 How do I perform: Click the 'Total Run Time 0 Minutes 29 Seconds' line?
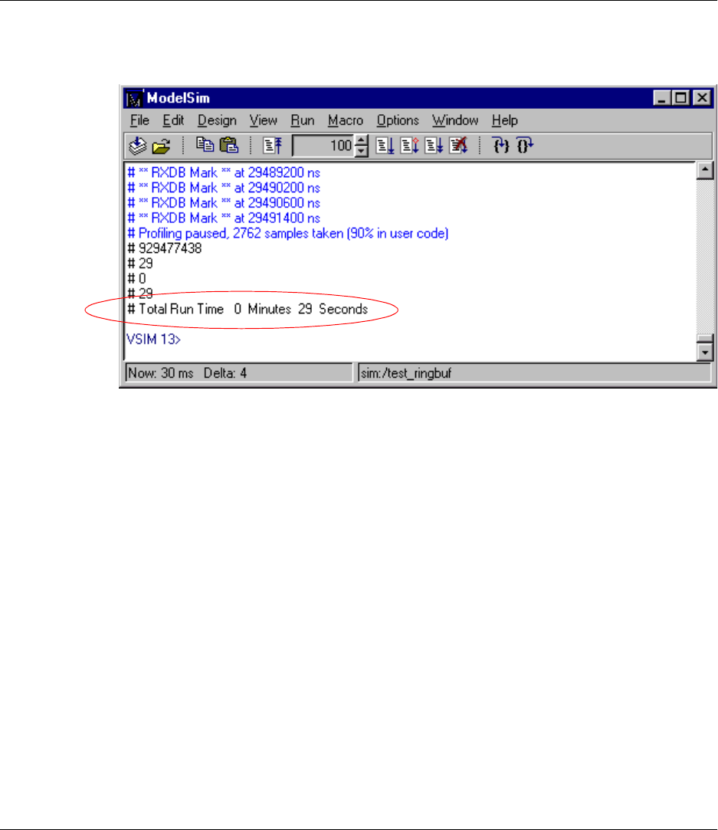coord(248,309)
